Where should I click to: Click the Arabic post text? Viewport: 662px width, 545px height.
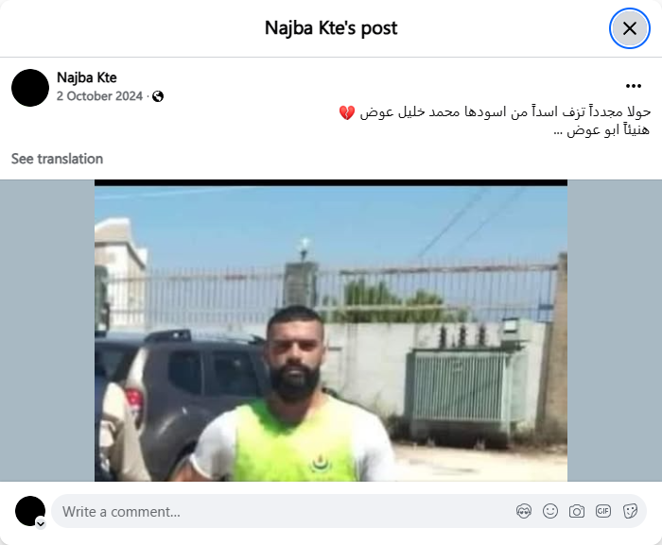(x=495, y=121)
